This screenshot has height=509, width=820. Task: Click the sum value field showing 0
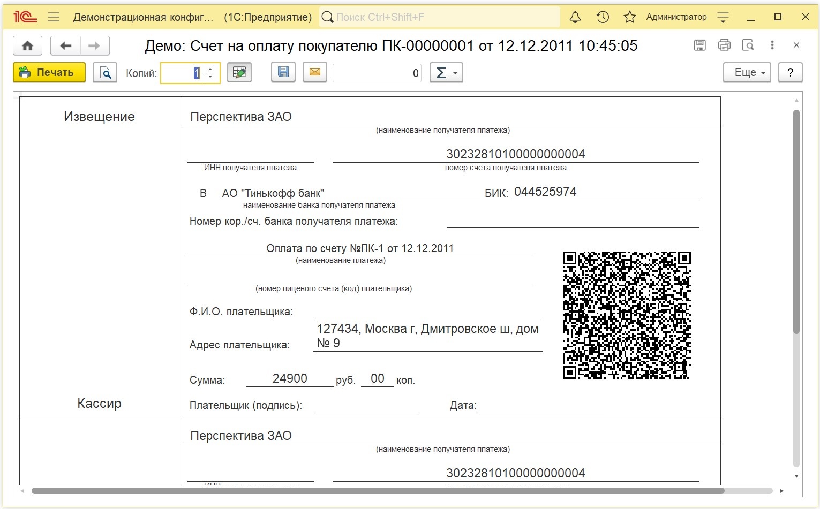tap(377, 73)
